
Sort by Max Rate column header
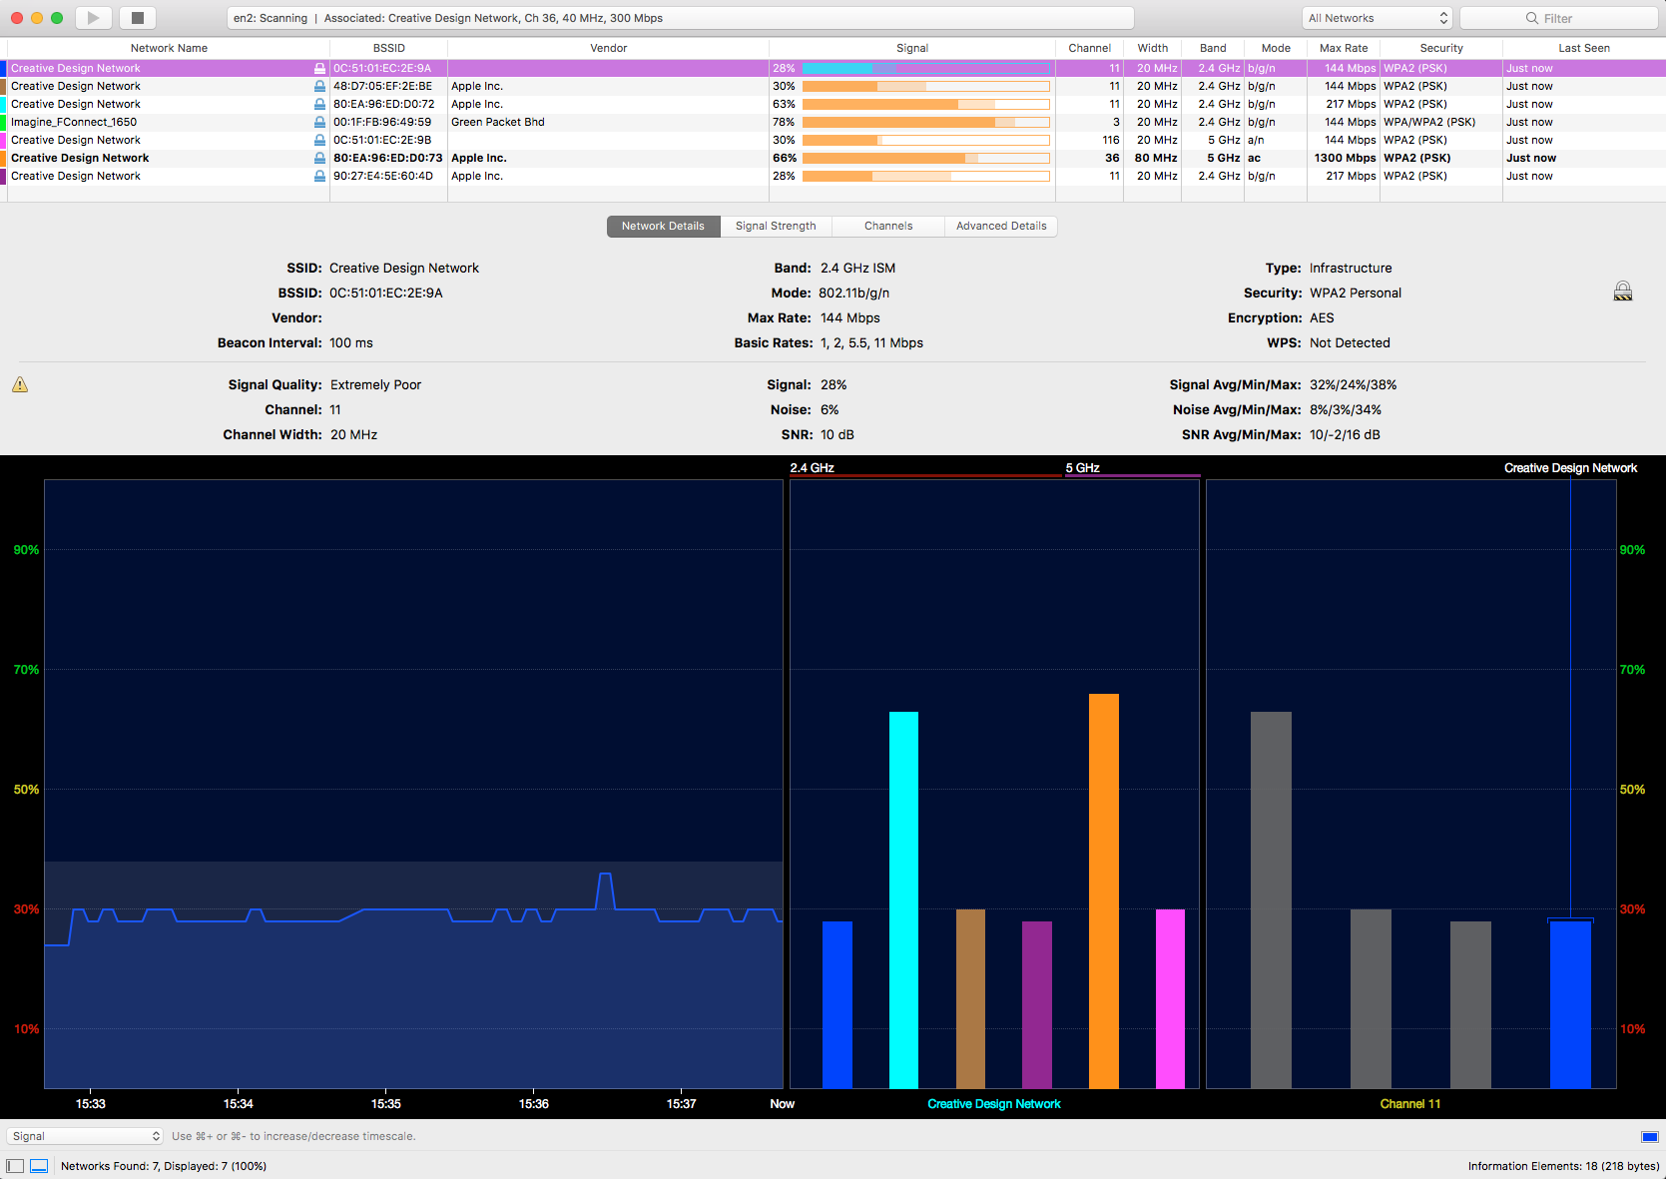tap(1344, 48)
